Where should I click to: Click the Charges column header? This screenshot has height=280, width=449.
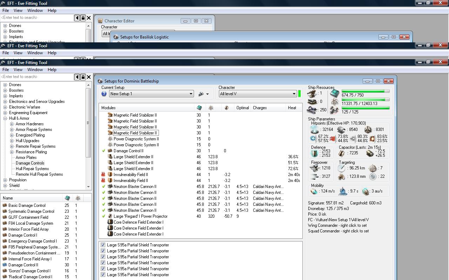click(x=268, y=108)
